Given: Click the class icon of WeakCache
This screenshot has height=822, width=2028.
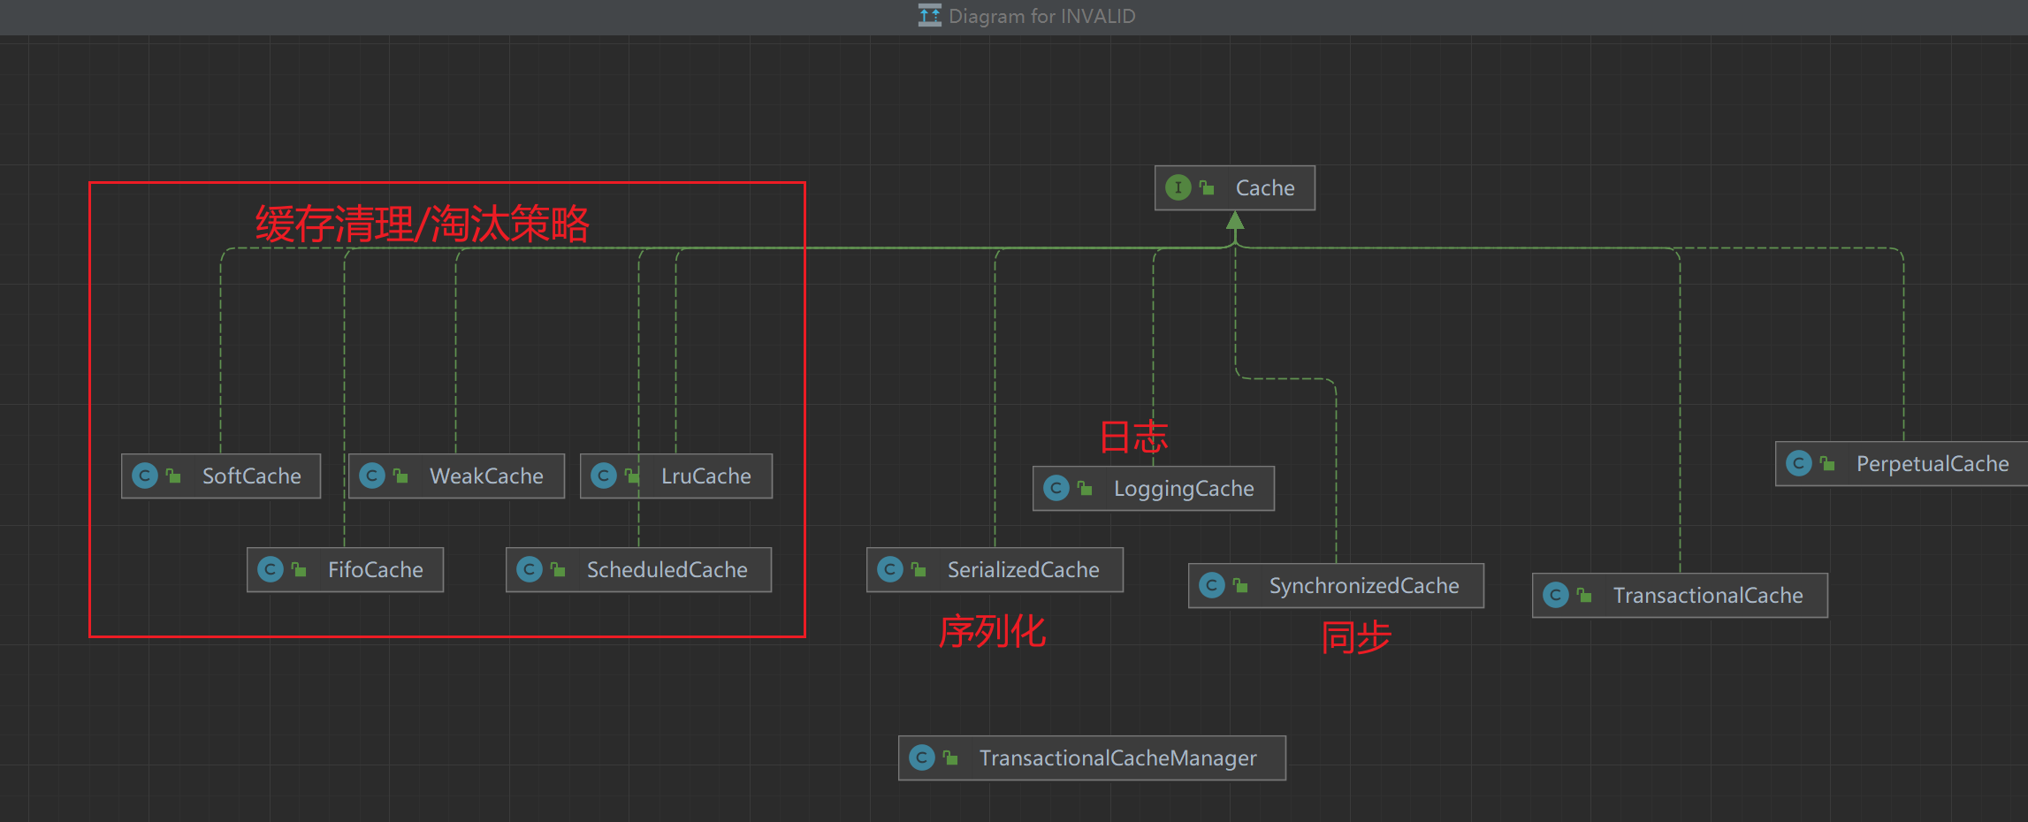Looking at the screenshot, I should coord(372,476).
